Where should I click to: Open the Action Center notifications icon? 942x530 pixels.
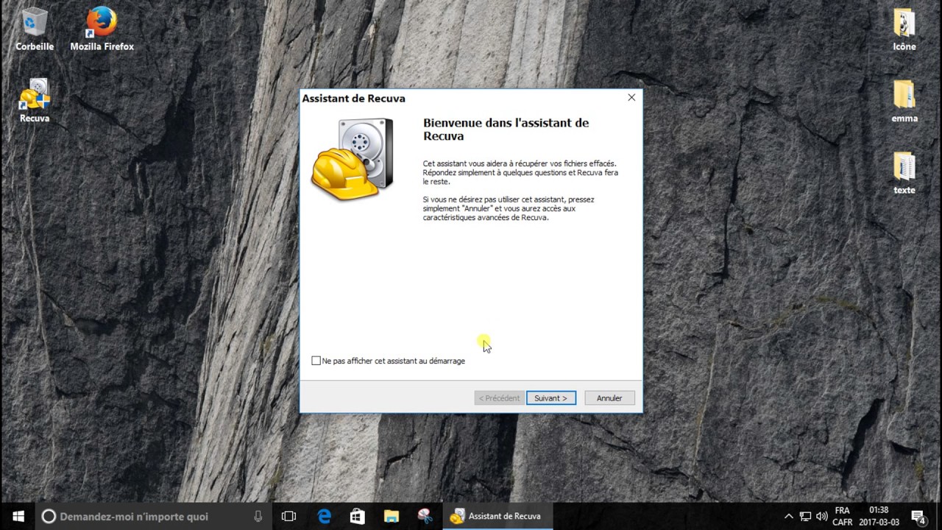(x=918, y=516)
